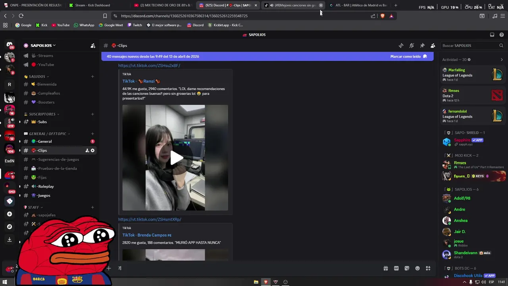Open Marfalling League of Legends activity
This screenshot has height=286, width=508.
click(473, 75)
